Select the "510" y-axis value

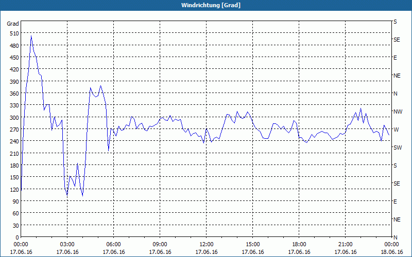tap(14, 33)
